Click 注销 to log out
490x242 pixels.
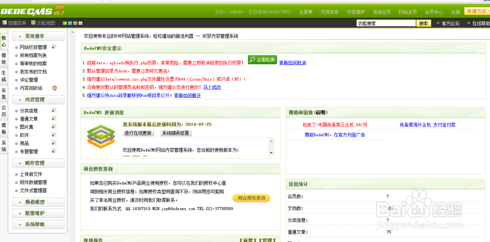coord(455,12)
